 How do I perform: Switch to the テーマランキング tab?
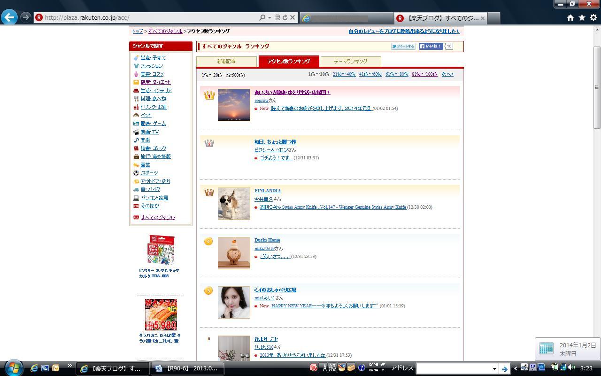350,62
